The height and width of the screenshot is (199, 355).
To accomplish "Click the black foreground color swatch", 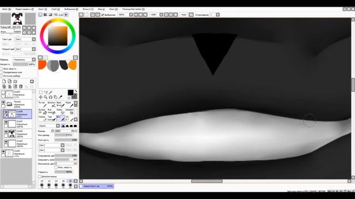I will point(70,92).
